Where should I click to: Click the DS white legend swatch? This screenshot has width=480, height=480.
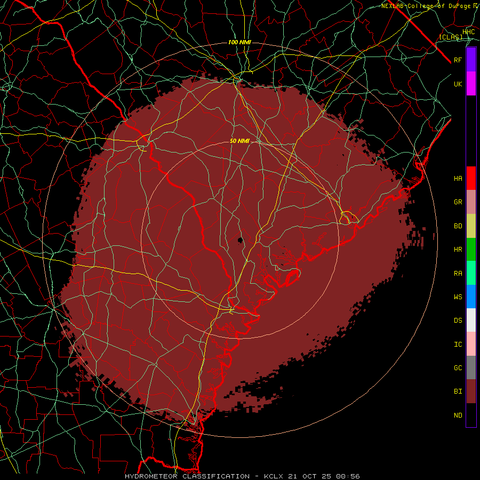pos(471,320)
